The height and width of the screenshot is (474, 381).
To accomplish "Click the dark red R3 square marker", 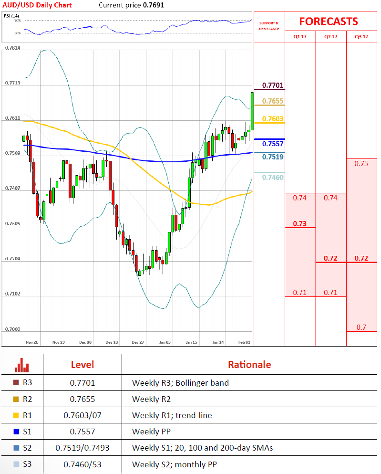I will [16, 383].
